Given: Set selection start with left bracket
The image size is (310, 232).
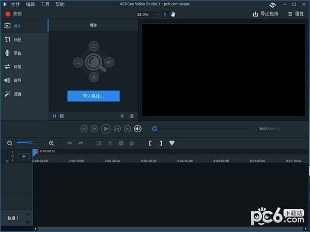Looking at the screenshot, I should point(150,143).
